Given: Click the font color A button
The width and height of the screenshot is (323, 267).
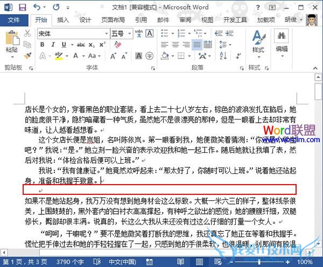Looking at the screenshot, I should click(x=76, y=56).
